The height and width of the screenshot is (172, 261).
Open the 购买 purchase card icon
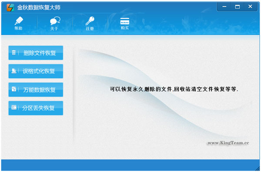[x=125, y=23]
